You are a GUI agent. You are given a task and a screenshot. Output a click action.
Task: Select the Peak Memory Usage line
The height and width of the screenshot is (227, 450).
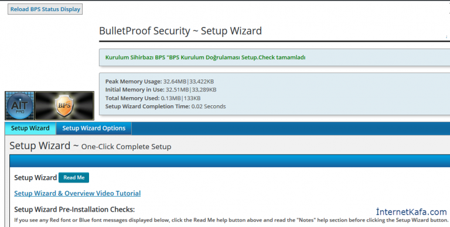pos(159,81)
